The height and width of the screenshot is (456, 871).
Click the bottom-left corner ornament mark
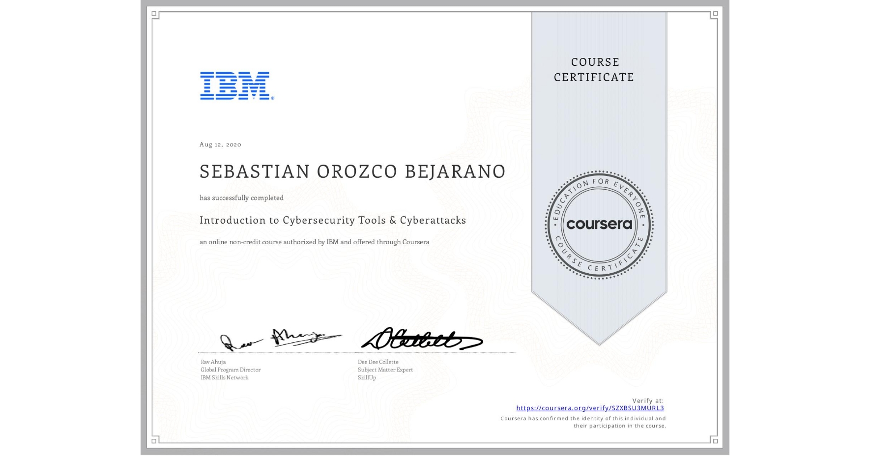click(154, 441)
